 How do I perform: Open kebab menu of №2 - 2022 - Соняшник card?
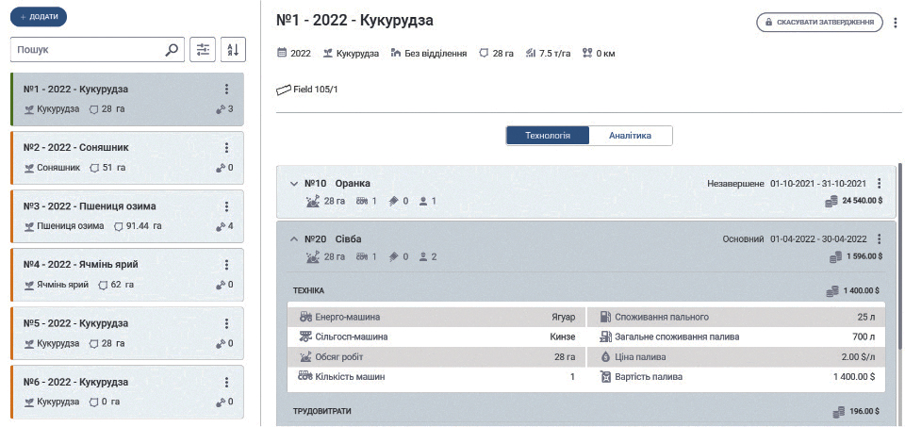pos(226,147)
